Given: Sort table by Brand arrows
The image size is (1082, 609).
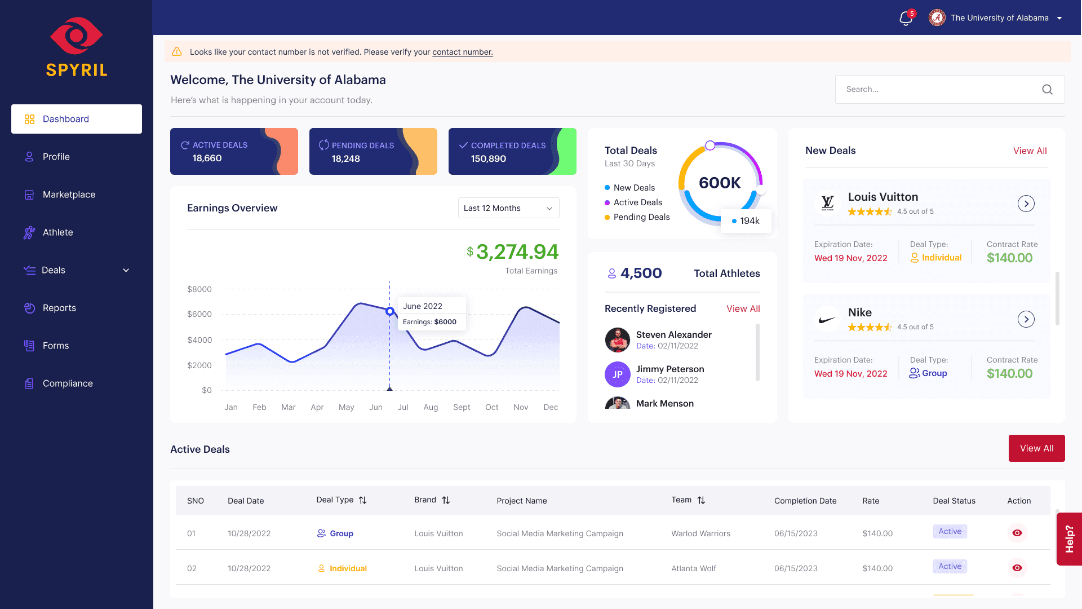Looking at the screenshot, I should click(x=446, y=500).
